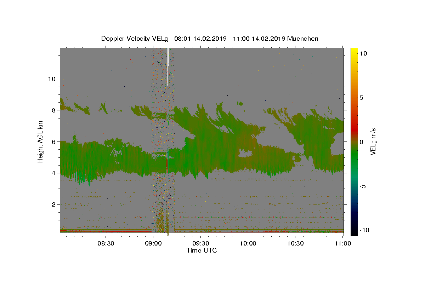This screenshot has height=283, width=425.
Task: Click the plot title 'Doppler Velocity VELg'
Action: point(135,39)
